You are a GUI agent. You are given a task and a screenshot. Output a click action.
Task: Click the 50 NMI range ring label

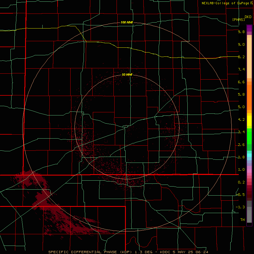point(127,75)
